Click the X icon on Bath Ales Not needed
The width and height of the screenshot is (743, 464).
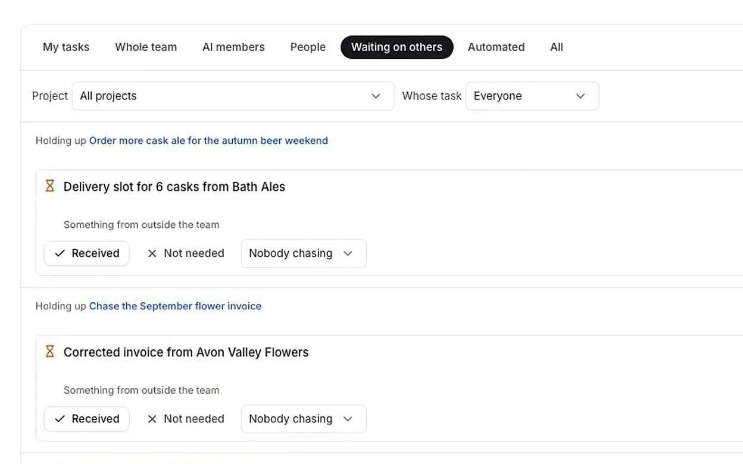[152, 253]
